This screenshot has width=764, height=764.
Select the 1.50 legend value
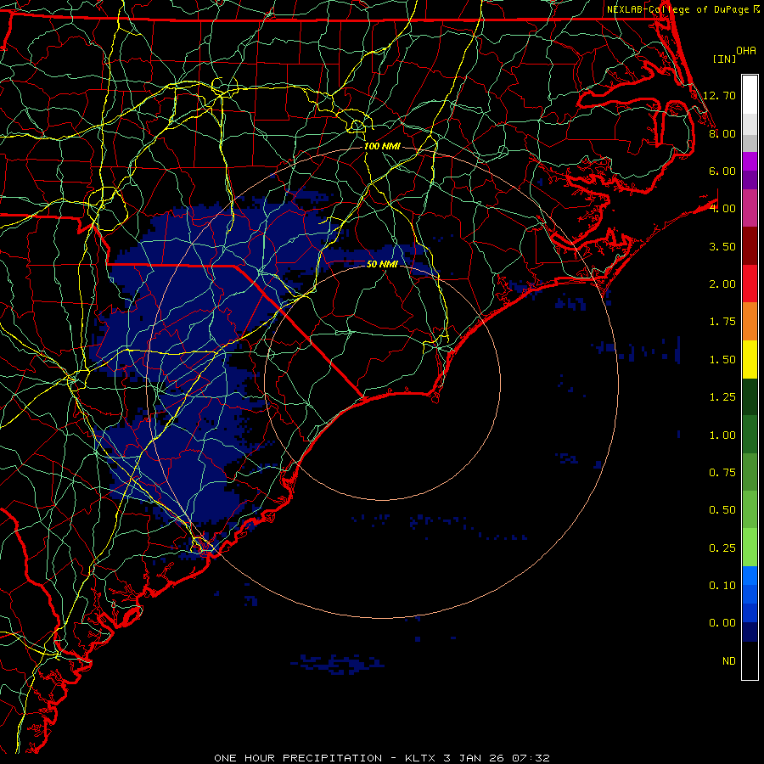pyautogui.click(x=722, y=360)
